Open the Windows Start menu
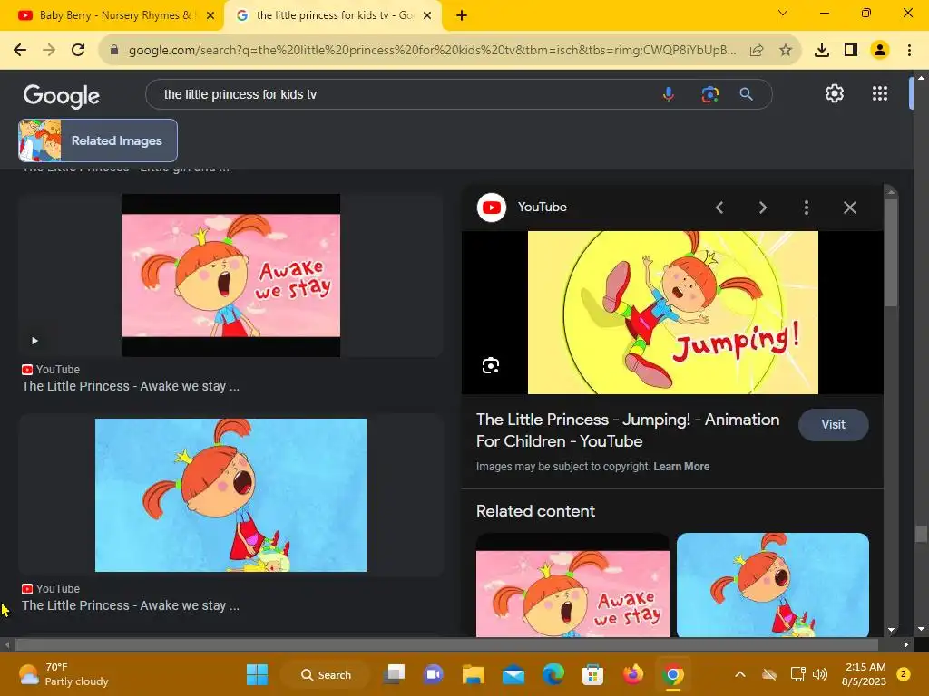Image resolution: width=929 pixels, height=696 pixels. [x=257, y=674]
